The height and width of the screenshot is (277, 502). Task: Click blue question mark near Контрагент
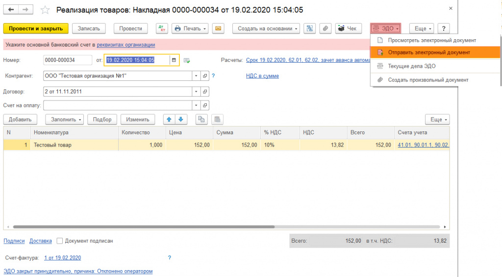pos(213,76)
